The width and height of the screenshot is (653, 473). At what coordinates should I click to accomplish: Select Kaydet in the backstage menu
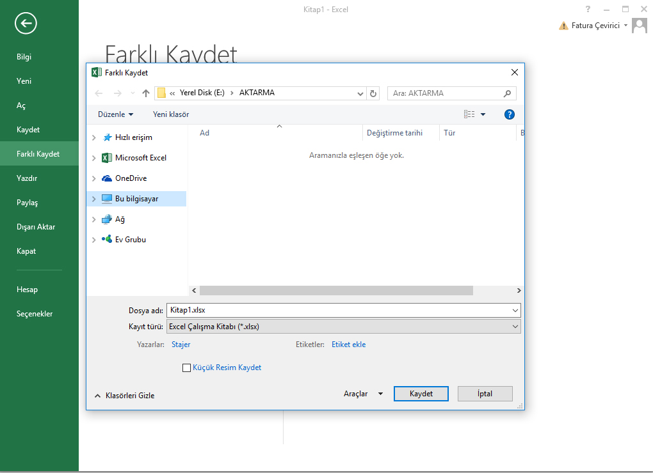tap(28, 130)
